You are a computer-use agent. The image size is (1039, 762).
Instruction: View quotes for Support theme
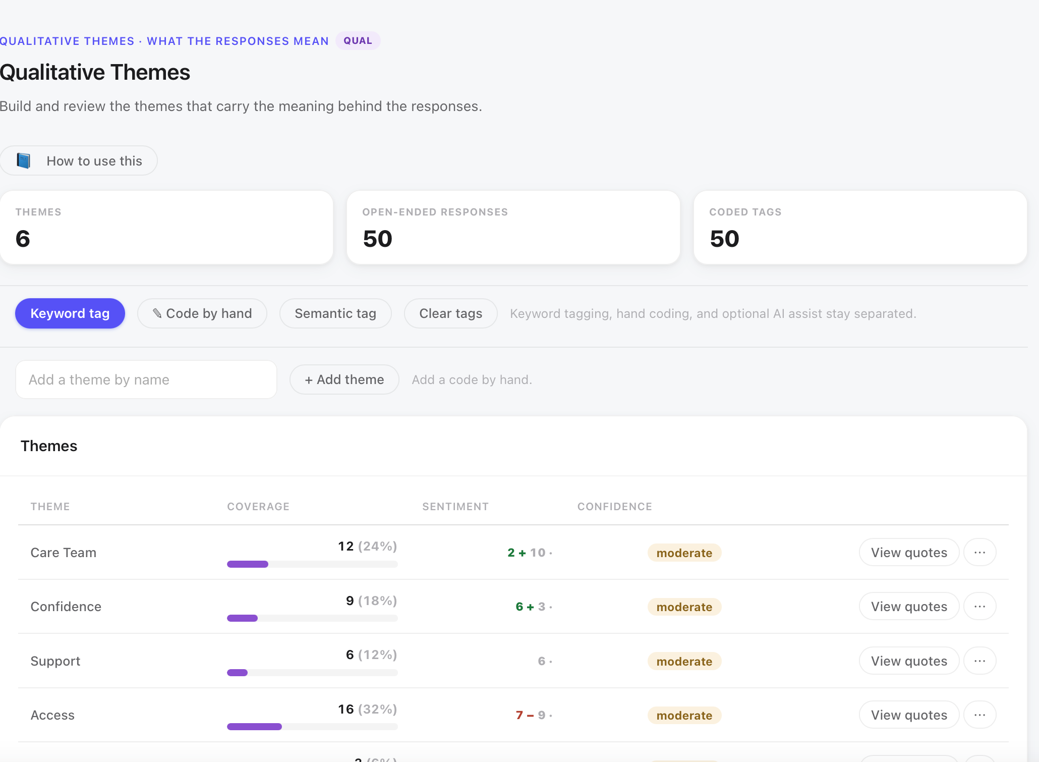coord(909,661)
